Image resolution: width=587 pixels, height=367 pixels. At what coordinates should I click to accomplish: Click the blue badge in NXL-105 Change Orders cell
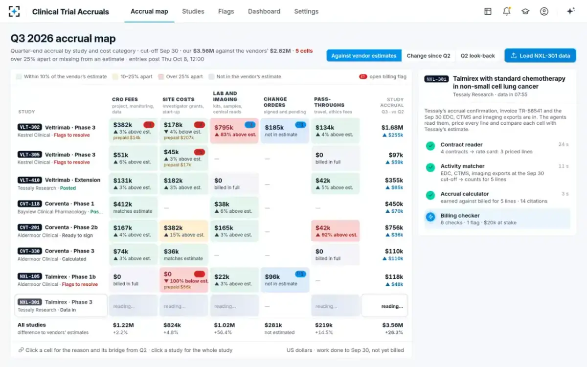301,274
